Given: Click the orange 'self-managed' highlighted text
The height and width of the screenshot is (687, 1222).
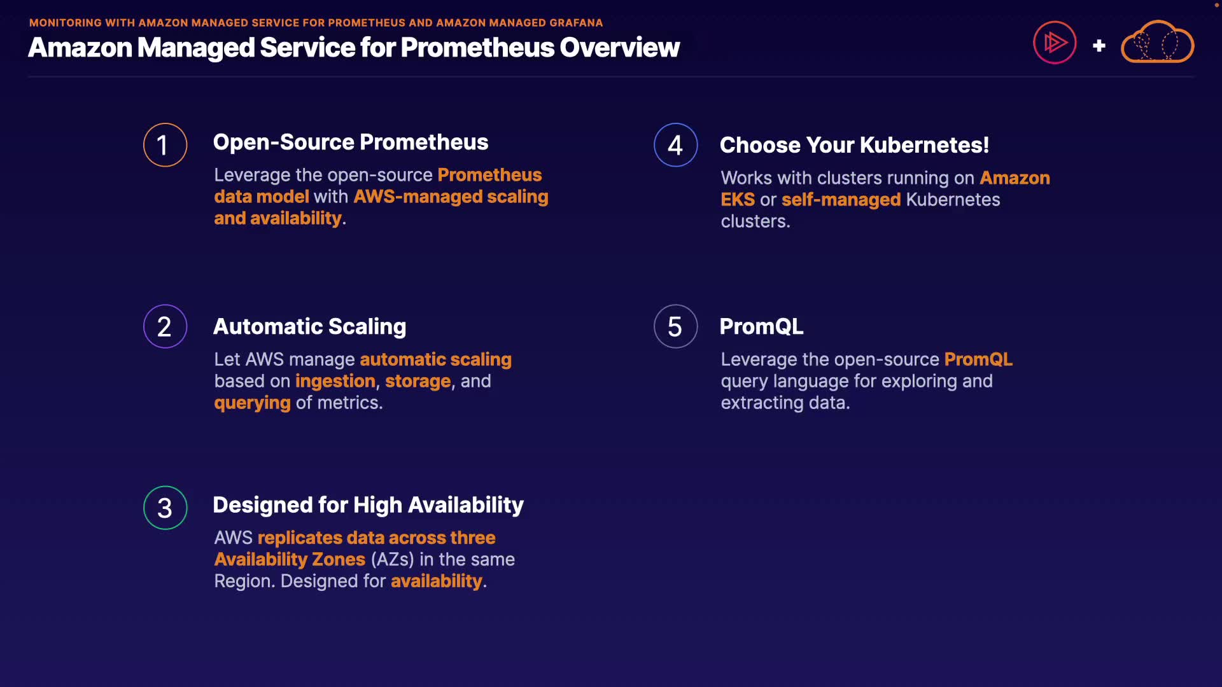Looking at the screenshot, I should (841, 200).
